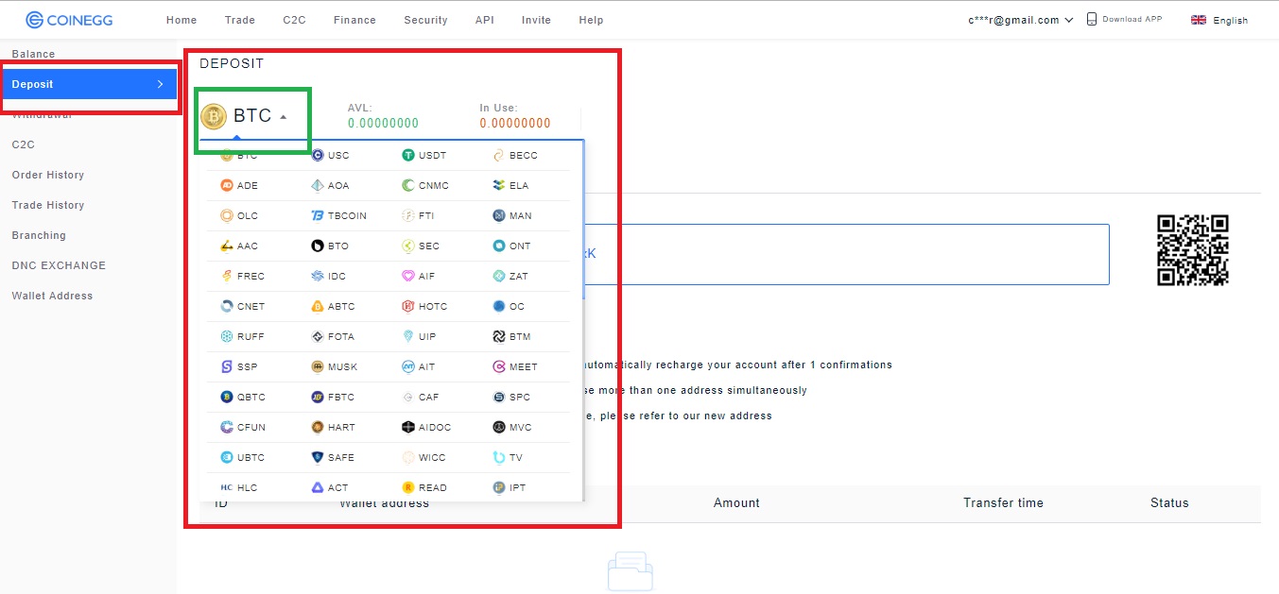Click the Download APP phone icon
The height and width of the screenshot is (594, 1279).
1091,19
